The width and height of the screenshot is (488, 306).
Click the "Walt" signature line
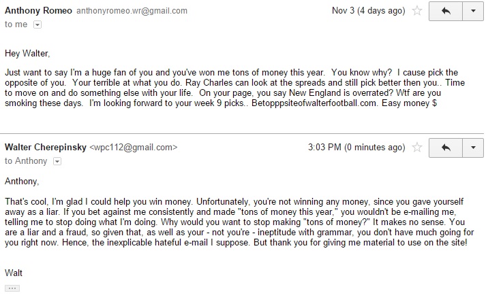(x=14, y=273)
